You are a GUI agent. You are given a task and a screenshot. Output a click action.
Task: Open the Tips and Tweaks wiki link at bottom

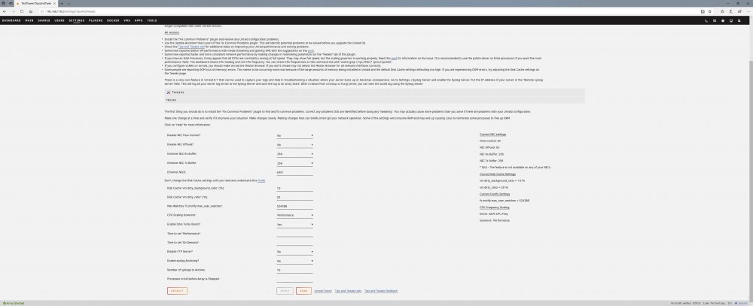[x=348, y=291]
